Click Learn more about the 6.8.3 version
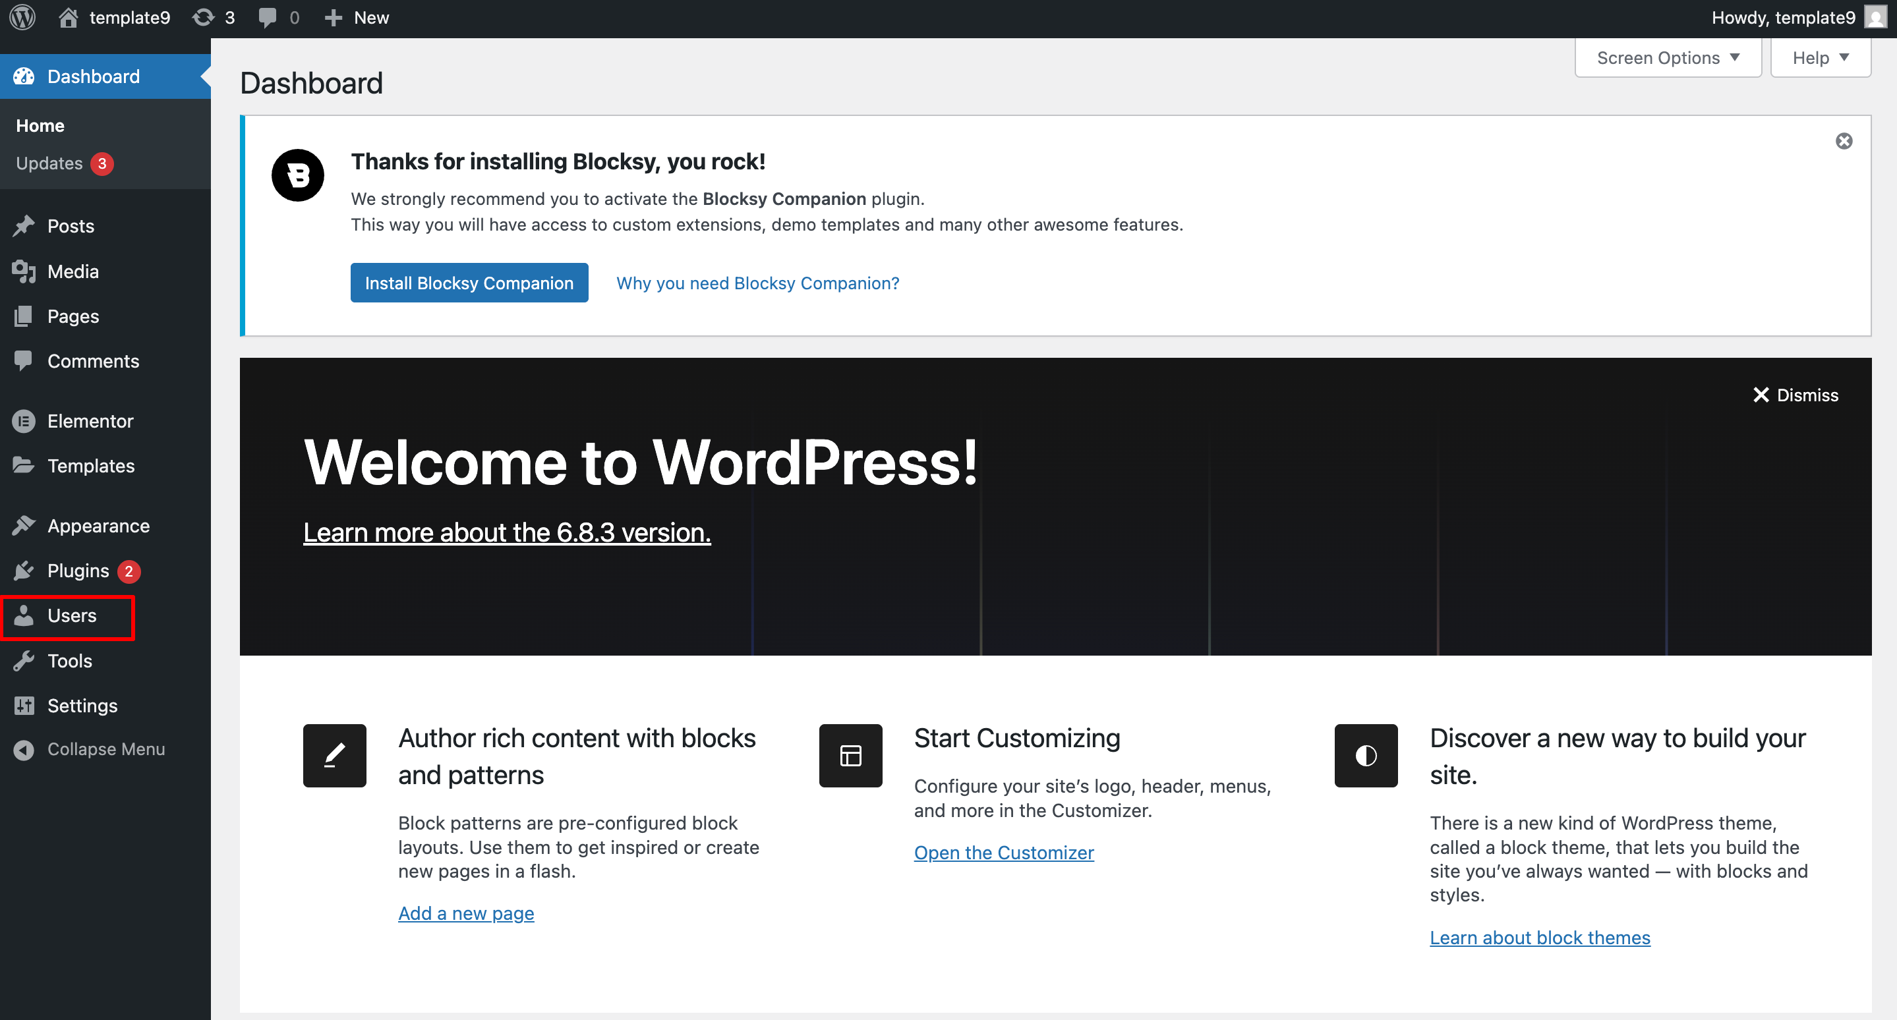1897x1020 pixels. pyautogui.click(x=507, y=532)
